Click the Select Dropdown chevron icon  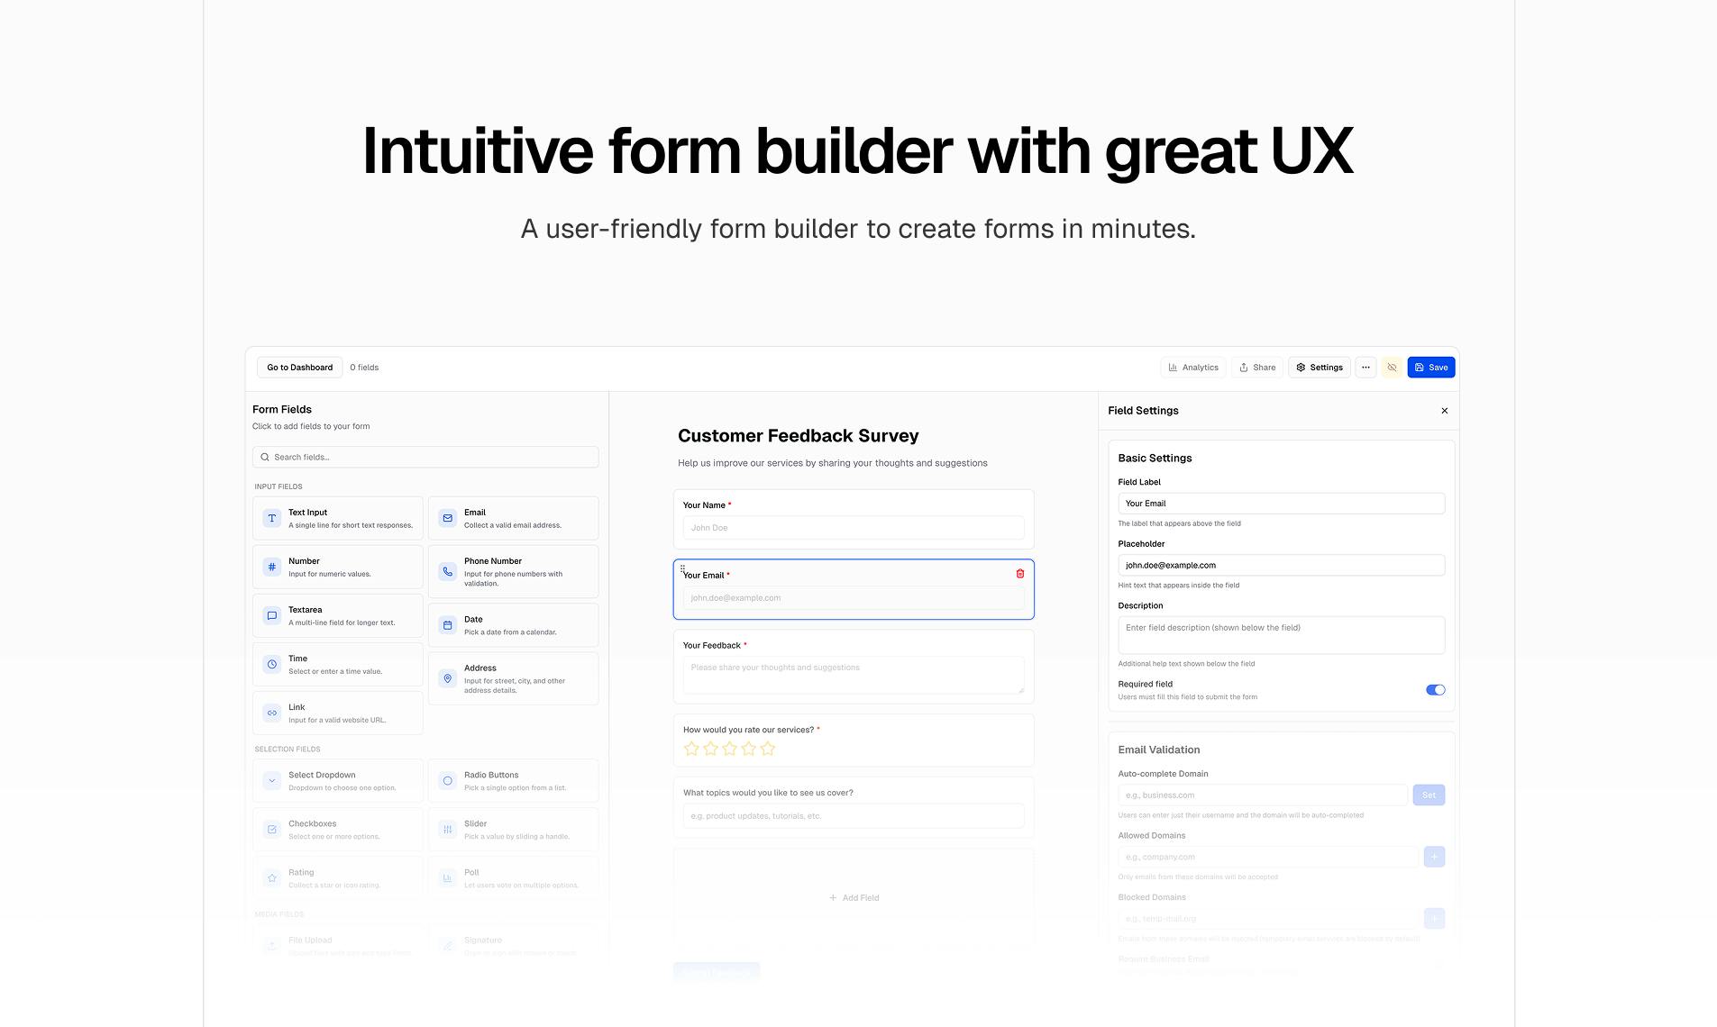point(271,780)
